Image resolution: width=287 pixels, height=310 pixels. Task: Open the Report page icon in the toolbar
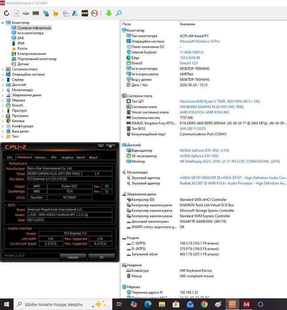point(16,13)
